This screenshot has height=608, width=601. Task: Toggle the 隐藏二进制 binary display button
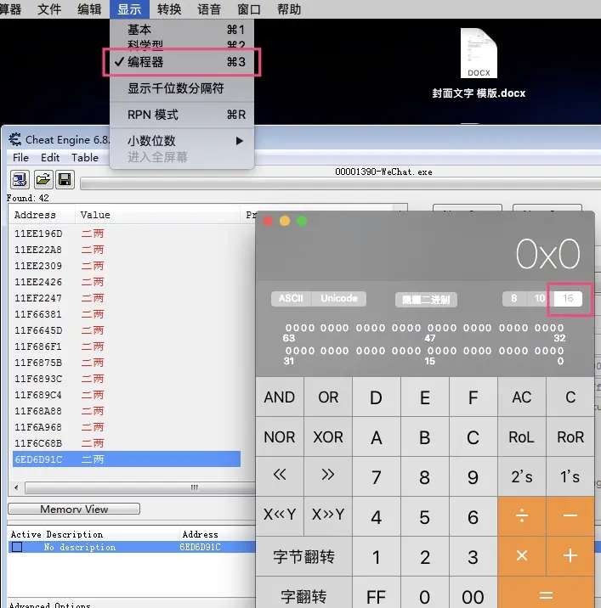pos(426,300)
